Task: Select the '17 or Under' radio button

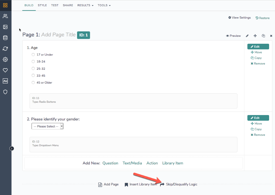Action: pyautogui.click(x=33, y=54)
